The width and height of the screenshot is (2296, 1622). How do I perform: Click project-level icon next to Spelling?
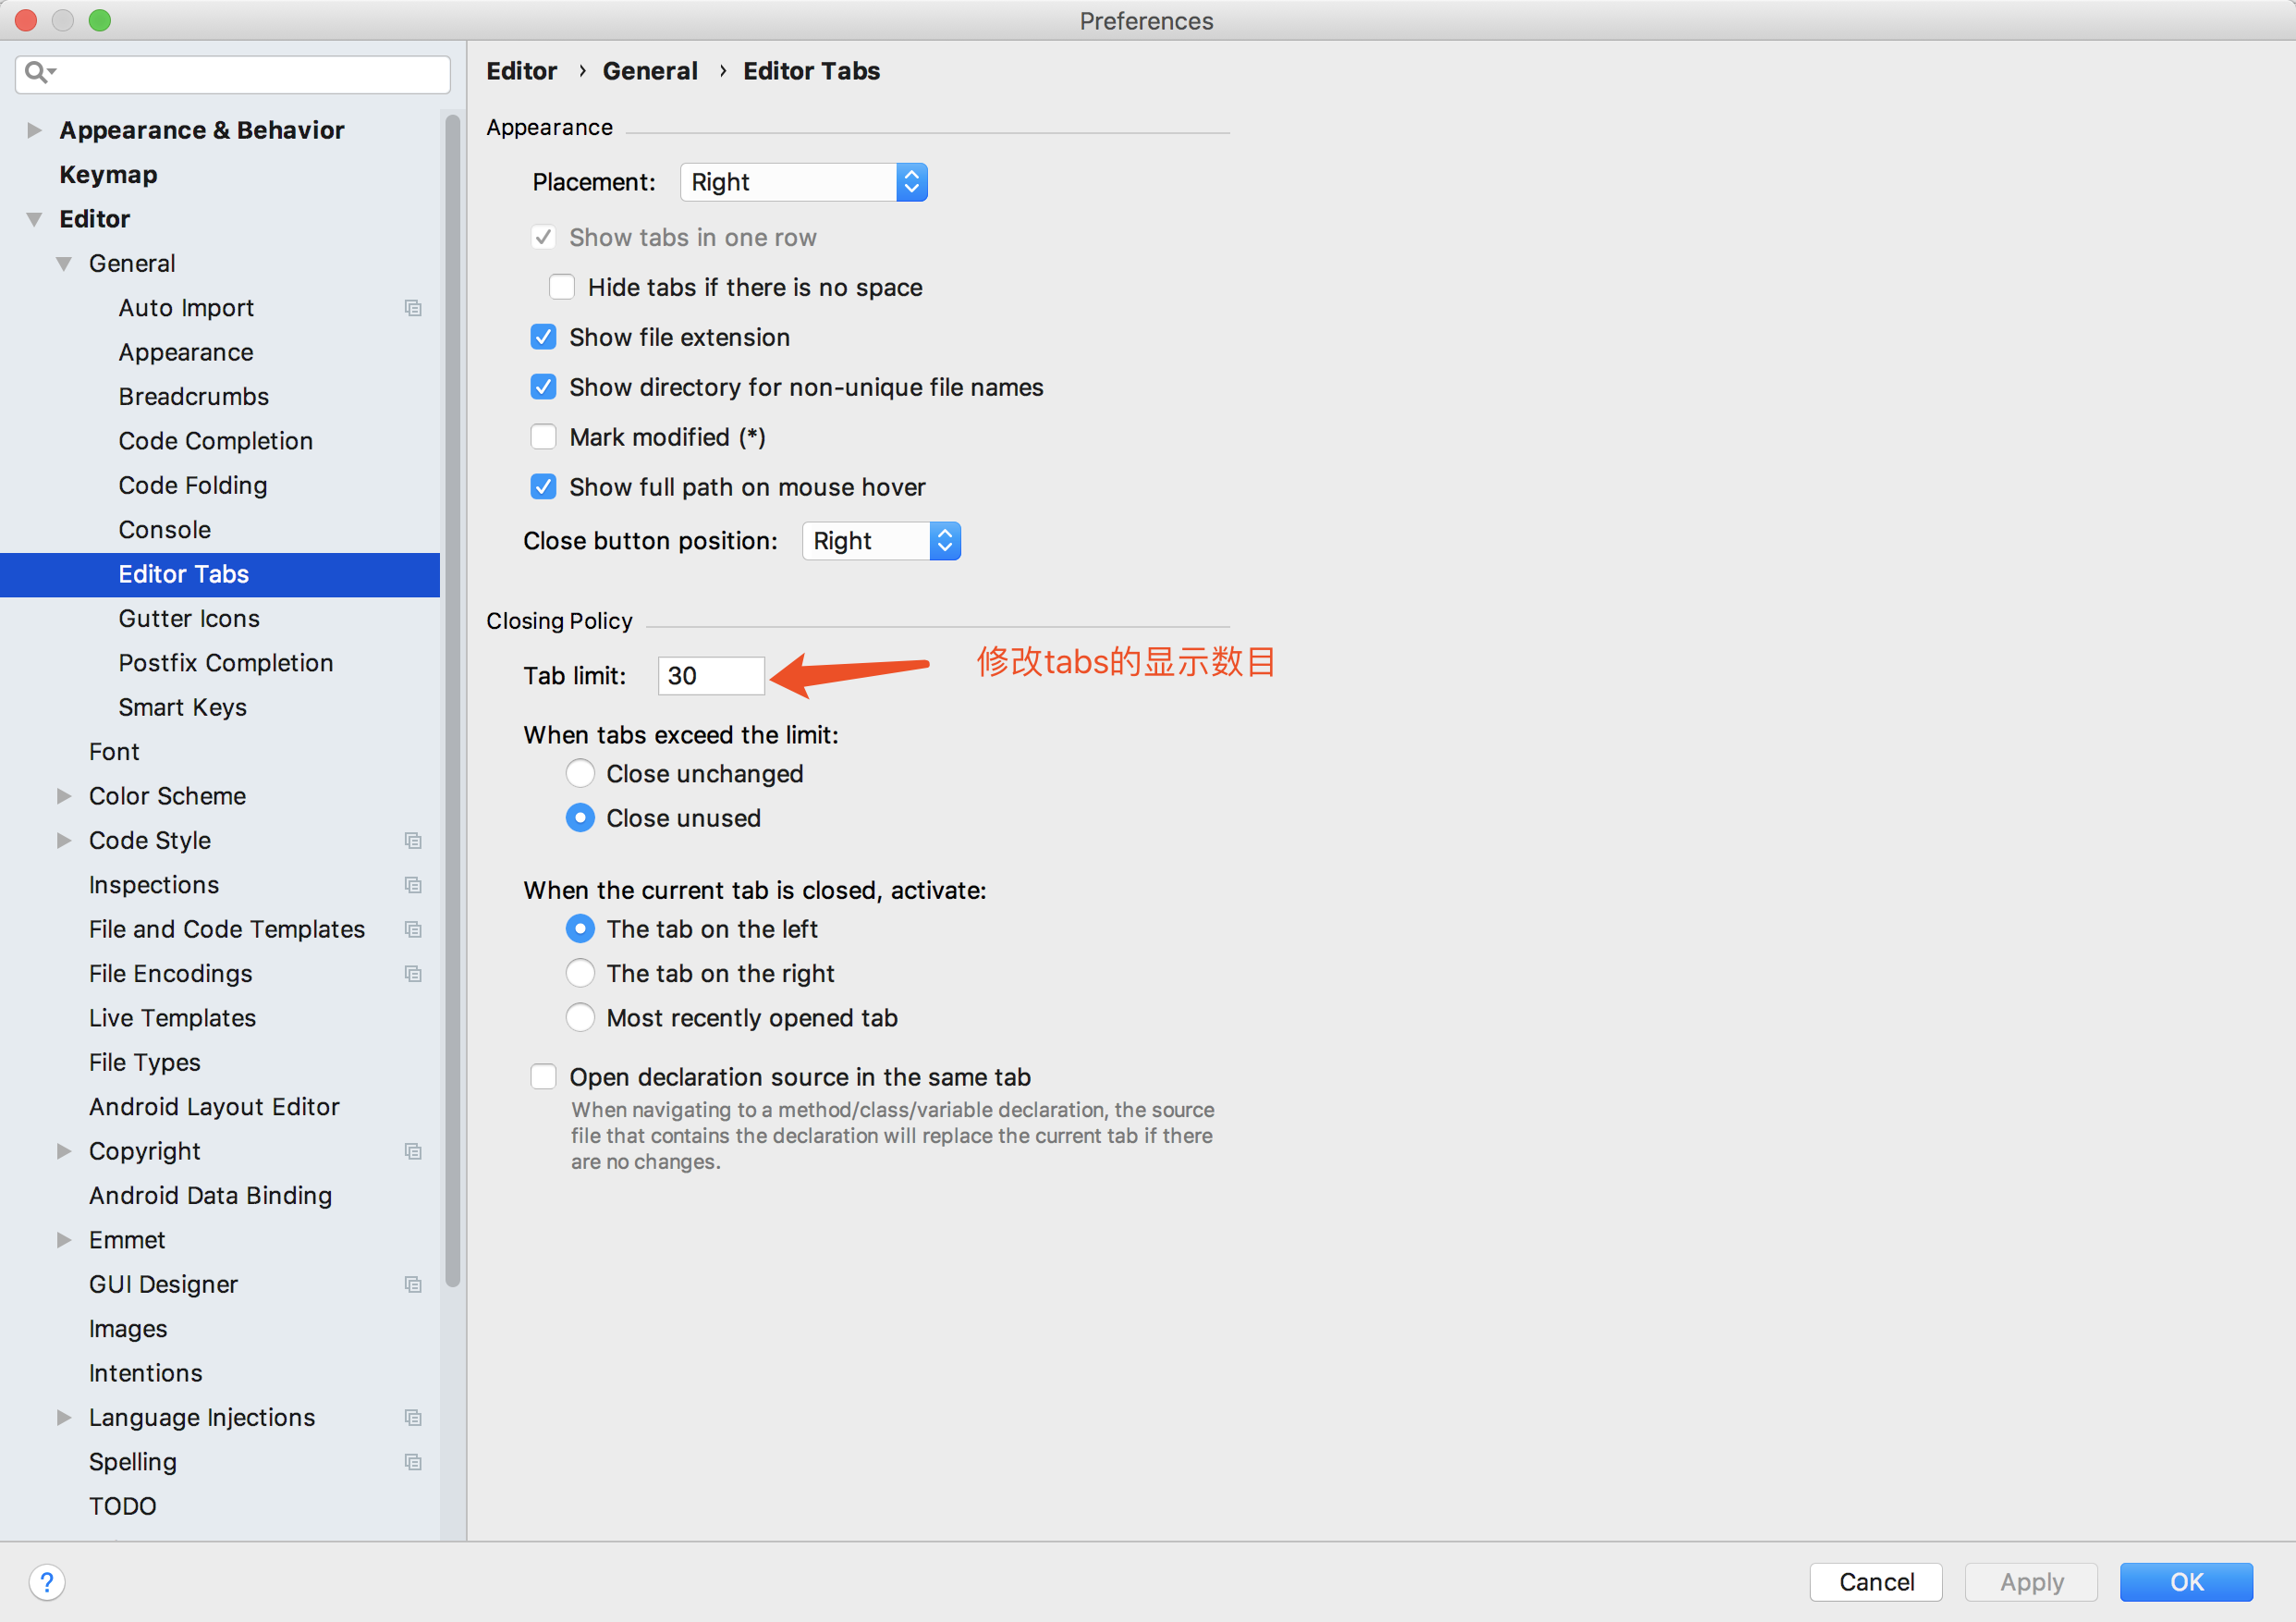click(x=413, y=1462)
